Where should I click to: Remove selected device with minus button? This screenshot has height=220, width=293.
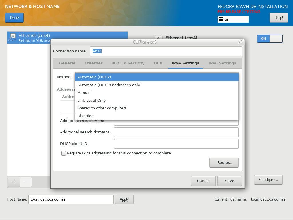(x=26, y=182)
